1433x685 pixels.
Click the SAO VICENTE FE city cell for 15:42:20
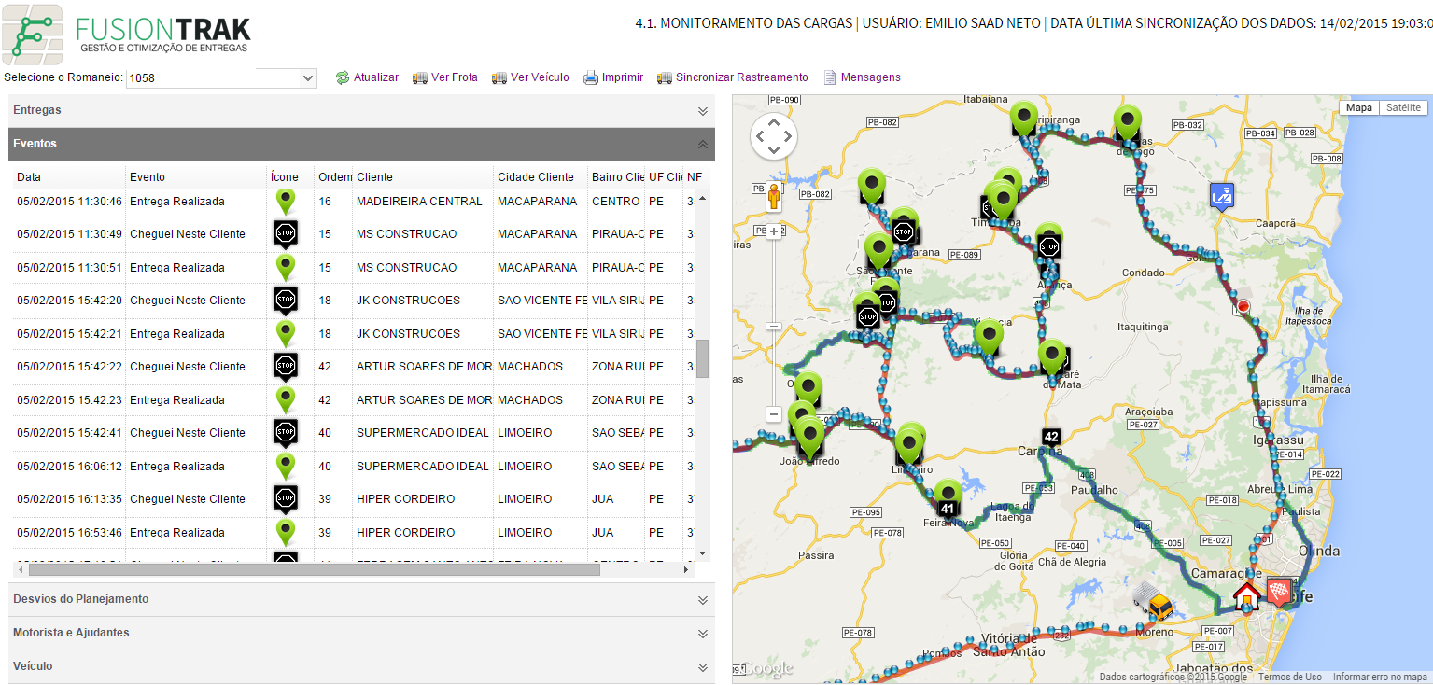(542, 300)
